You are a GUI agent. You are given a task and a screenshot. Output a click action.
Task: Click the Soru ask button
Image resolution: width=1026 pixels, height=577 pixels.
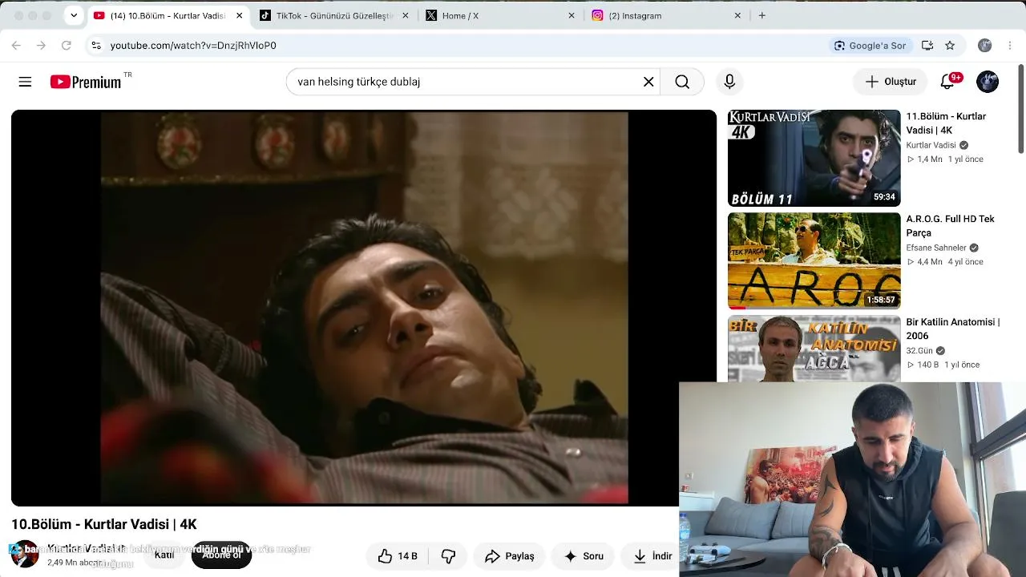pyautogui.click(x=584, y=556)
